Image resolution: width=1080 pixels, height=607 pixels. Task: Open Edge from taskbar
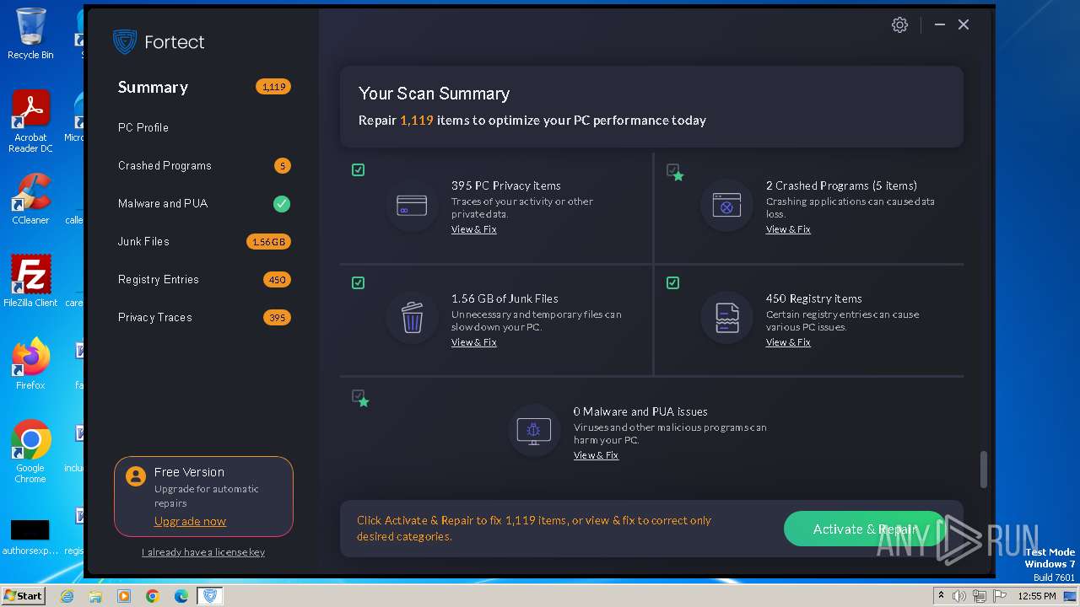click(x=181, y=596)
